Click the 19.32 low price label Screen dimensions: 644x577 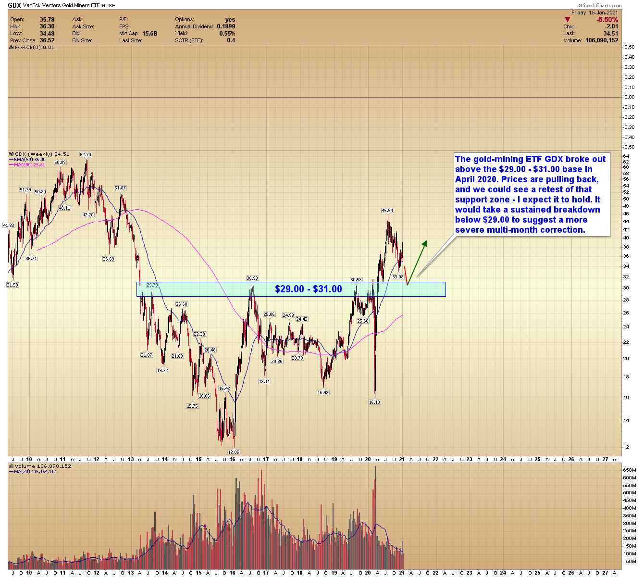(x=162, y=370)
